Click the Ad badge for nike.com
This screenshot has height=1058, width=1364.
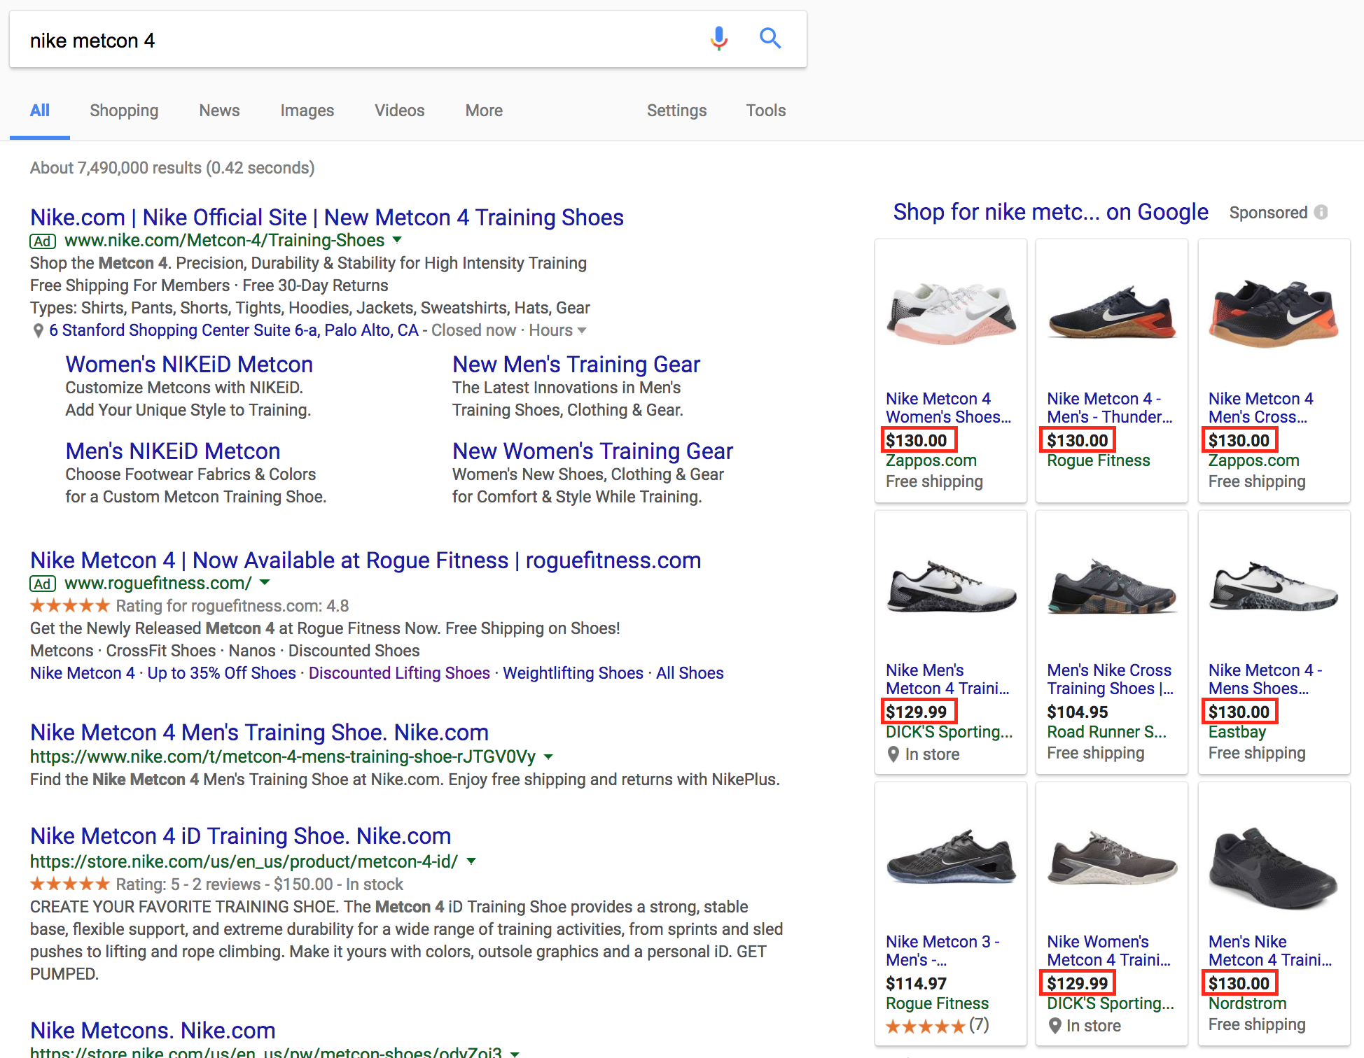click(43, 241)
